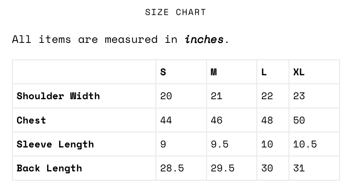
Task: Click the S size column header
Action: 163,72
